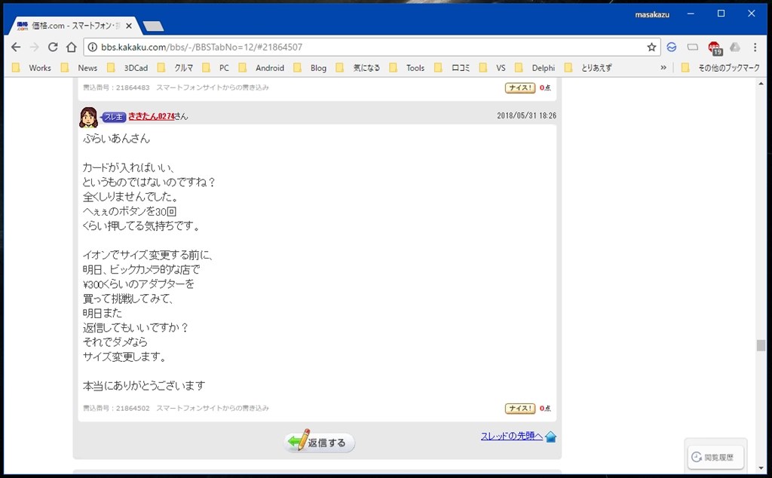Open the Android bookmark folder

point(262,68)
